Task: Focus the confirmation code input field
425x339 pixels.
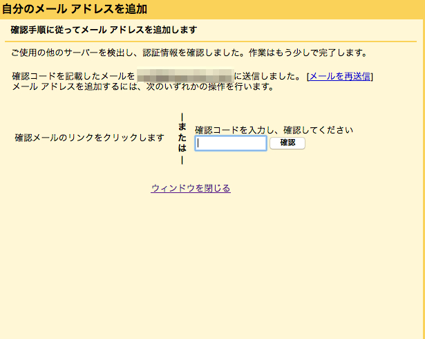Action: (231, 143)
